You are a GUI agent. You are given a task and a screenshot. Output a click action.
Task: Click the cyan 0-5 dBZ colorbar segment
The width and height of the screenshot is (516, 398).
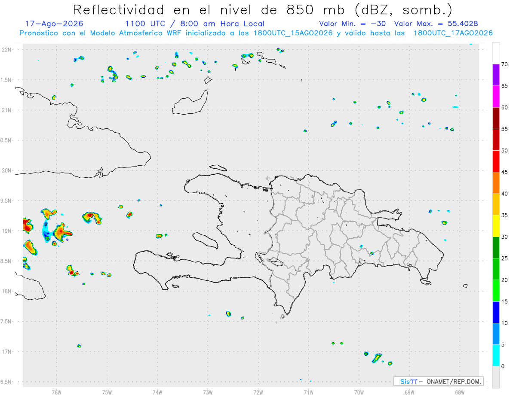point(496,355)
